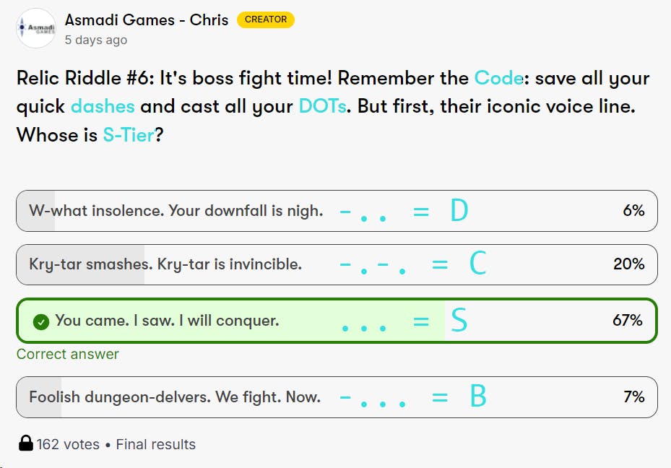The width and height of the screenshot is (671, 468).
Task: Click the yellow CREATOR badge
Action: pos(266,19)
